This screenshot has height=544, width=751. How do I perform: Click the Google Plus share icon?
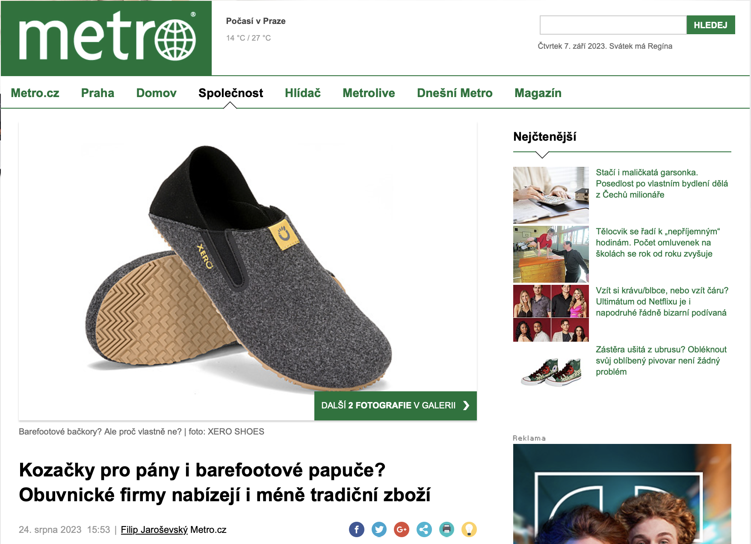pyautogui.click(x=402, y=529)
